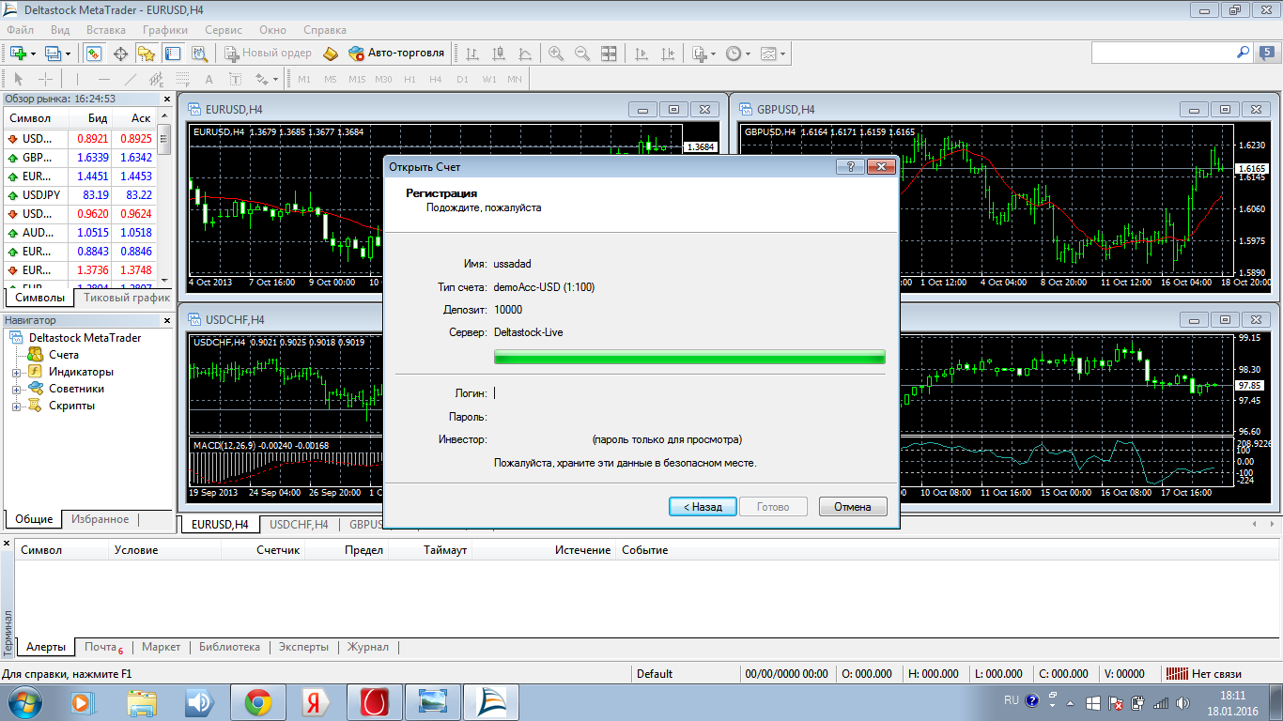Click the help question mark in dialog
Viewport: 1283px width, 721px height.
(x=850, y=167)
